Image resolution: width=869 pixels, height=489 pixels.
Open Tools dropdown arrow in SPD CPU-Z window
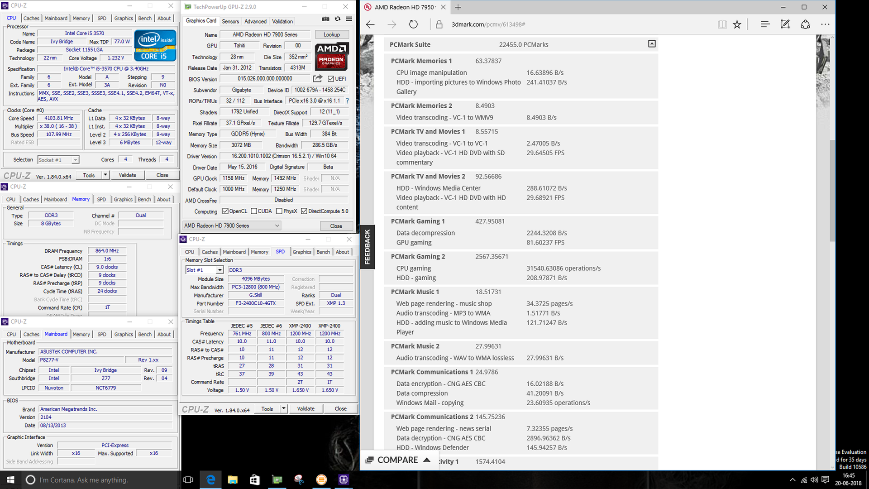coord(284,408)
